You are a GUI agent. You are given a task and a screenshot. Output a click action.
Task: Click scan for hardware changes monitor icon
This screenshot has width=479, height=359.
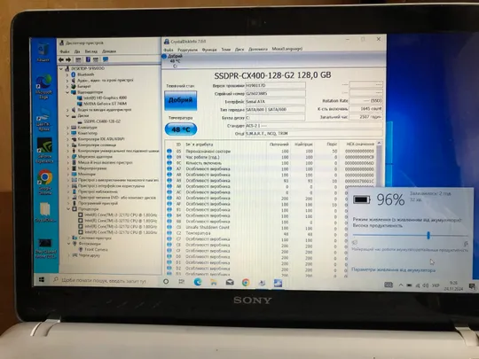click(106, 59)
